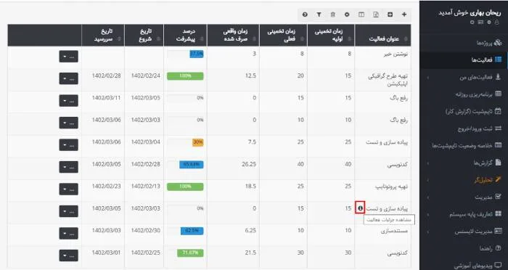This screenshot has height=270, width=508.
Task: Open فعالیت‌ها in the sidebar menu
Action: tap(464, 60)
